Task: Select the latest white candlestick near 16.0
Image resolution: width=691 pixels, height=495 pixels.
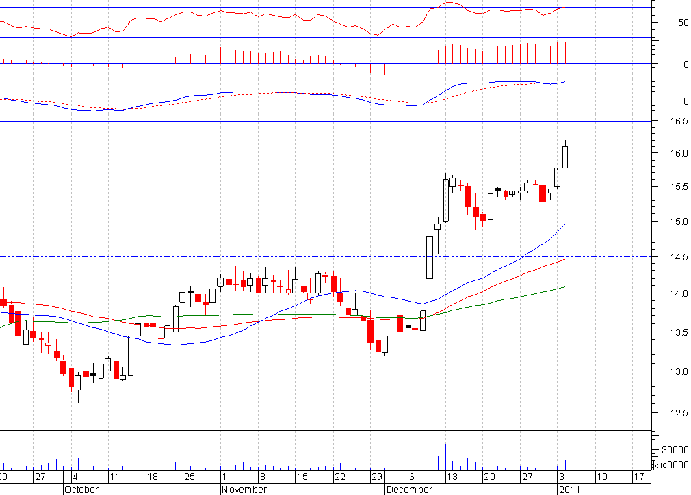Action: tap(565, 157)
